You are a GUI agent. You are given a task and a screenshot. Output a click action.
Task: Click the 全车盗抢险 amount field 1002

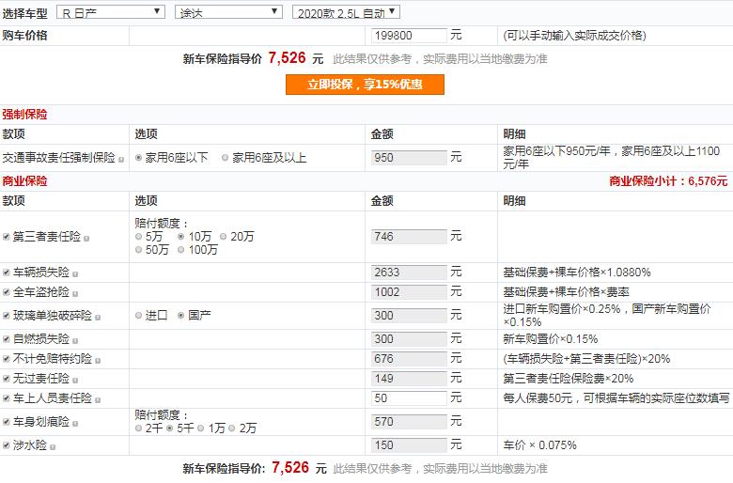click(409, 292)
